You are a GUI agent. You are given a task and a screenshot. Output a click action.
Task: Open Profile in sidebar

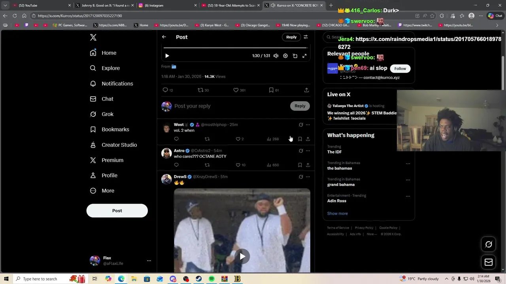click(103, 176)
